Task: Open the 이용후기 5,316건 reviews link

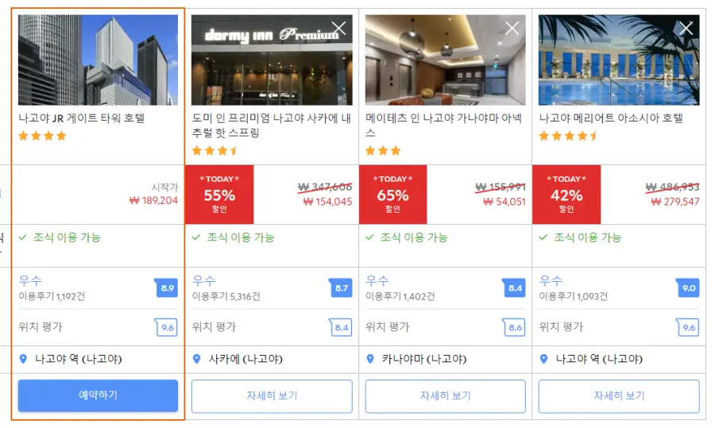Action: click(x=226, y=297)
